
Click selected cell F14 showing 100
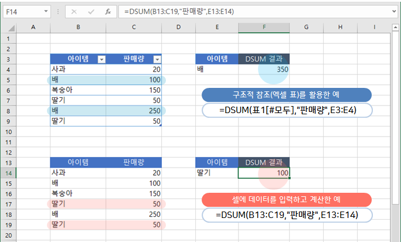click(264, 173)
